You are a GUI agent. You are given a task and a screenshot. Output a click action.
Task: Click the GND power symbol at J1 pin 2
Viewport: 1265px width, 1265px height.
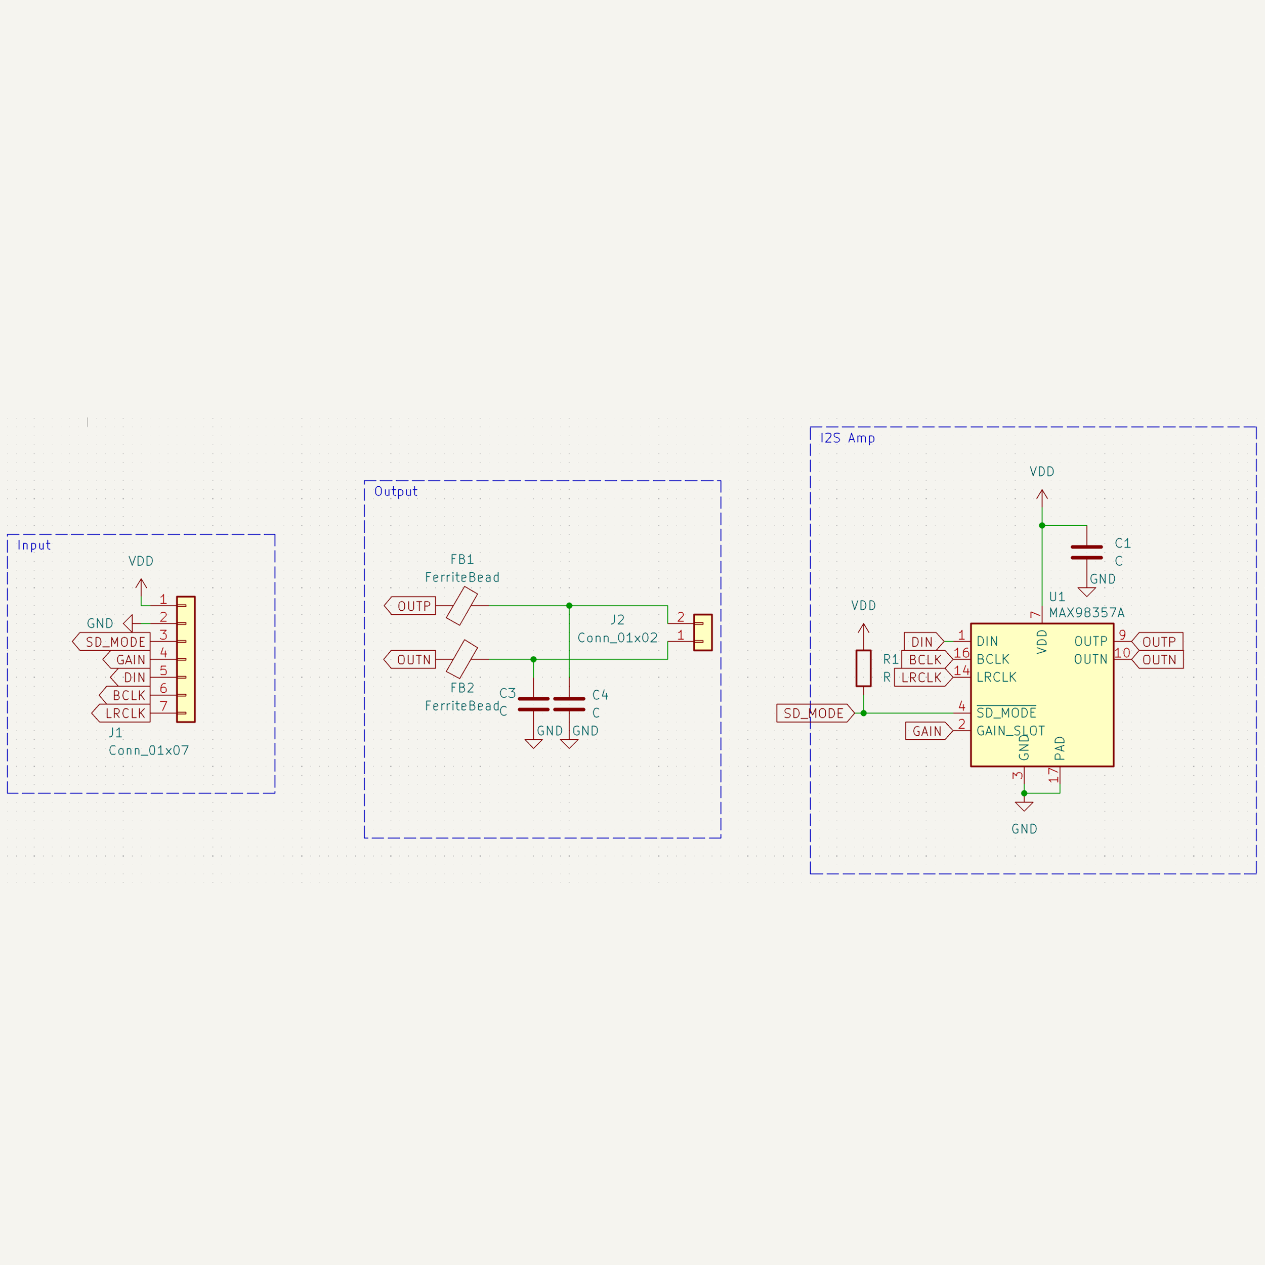(x=129, y=623)
